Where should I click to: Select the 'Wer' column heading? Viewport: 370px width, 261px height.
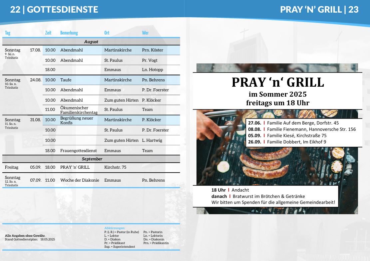pos(145,33)
